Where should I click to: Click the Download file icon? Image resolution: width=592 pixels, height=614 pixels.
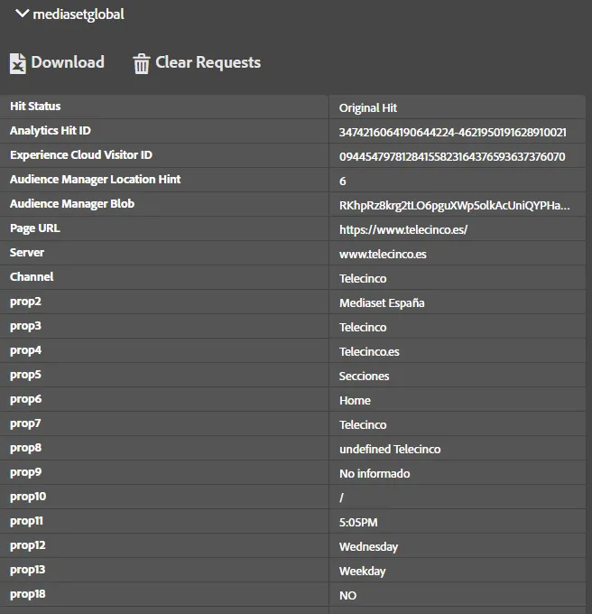(18, 63)
